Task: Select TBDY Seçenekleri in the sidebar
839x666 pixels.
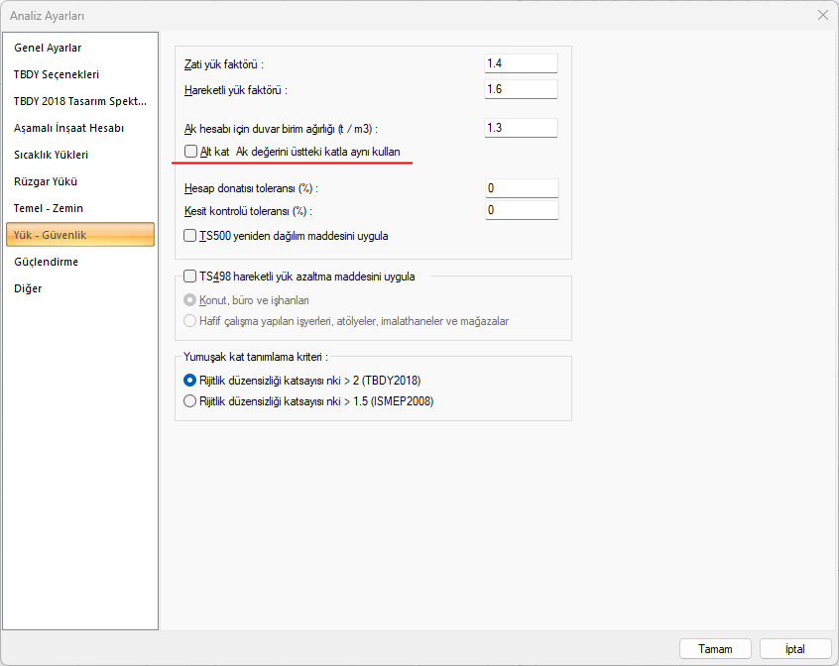Action: coord(57,74)
